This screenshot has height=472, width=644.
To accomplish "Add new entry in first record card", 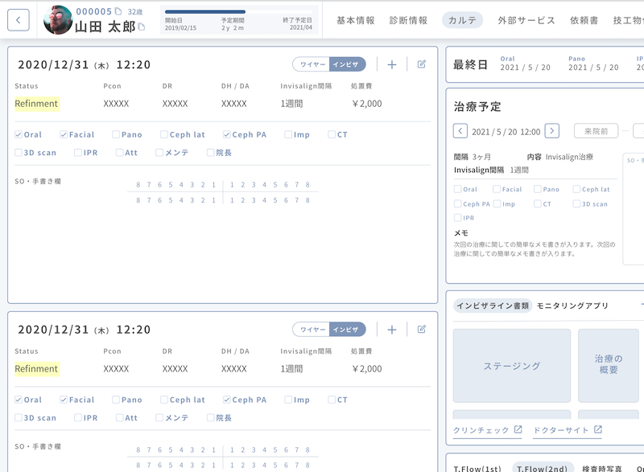I will 392,64.
